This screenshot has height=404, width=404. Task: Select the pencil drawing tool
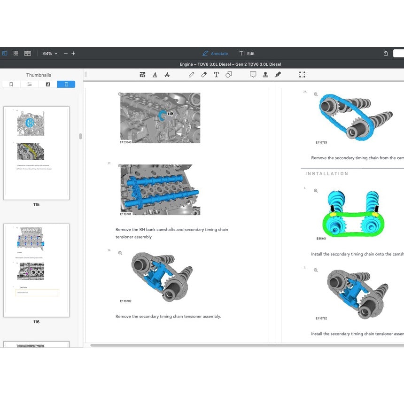point(191,75)
